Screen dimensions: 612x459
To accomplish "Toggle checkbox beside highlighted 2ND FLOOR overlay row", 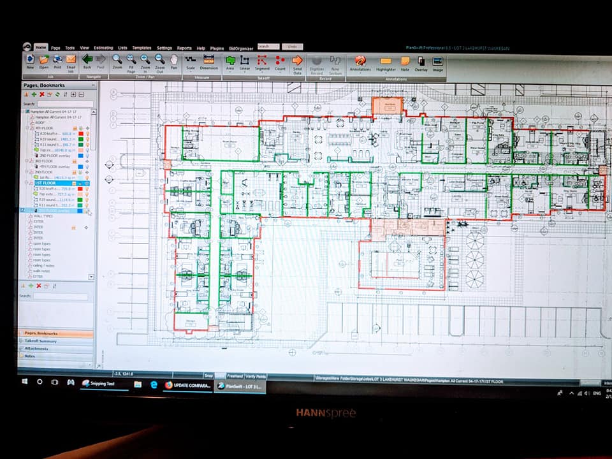I will point(22,210).
